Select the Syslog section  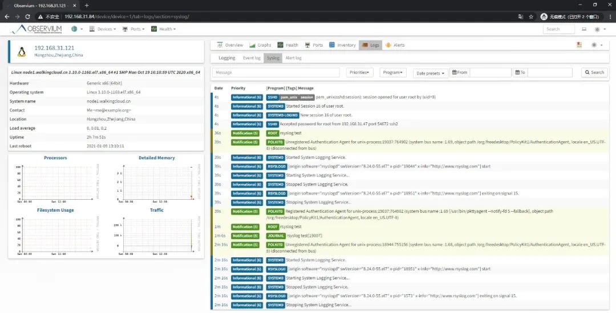(x=273, y=58)
